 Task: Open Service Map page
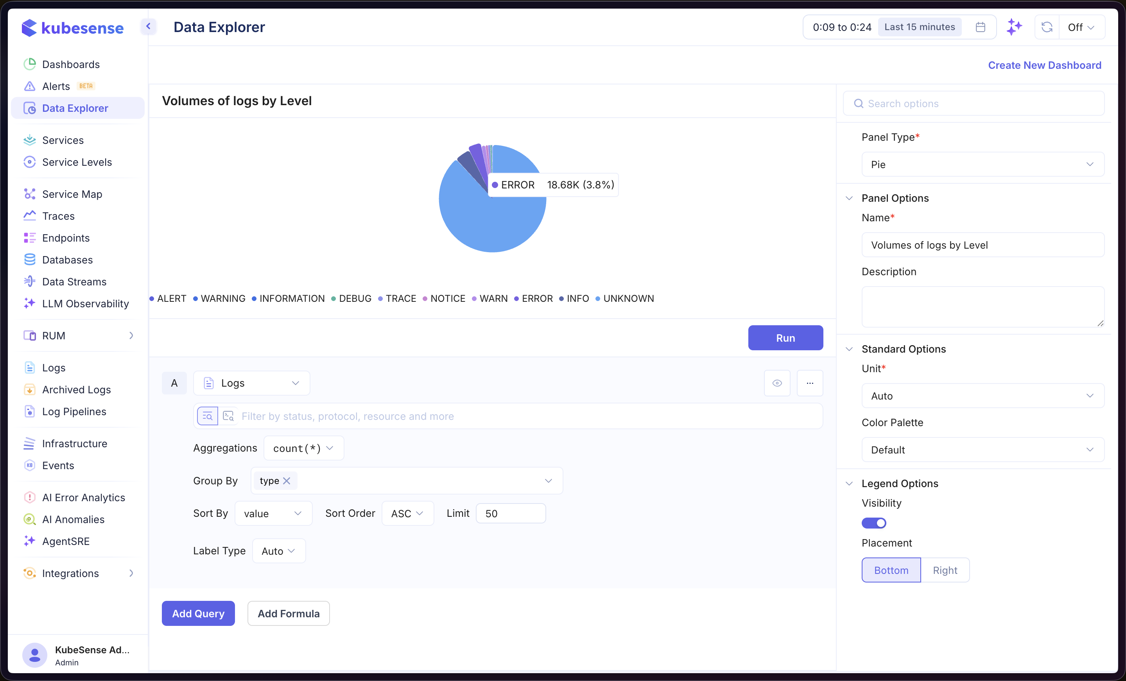tap(72, 194)
